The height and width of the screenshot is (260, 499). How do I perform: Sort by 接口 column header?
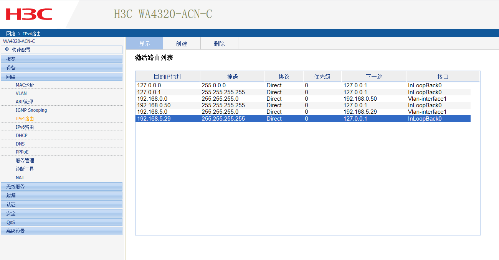[443, 77]
